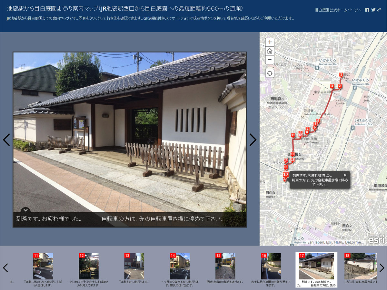
Task: Click the thumbnail strip right arrow
Action: tap(381, 267)
